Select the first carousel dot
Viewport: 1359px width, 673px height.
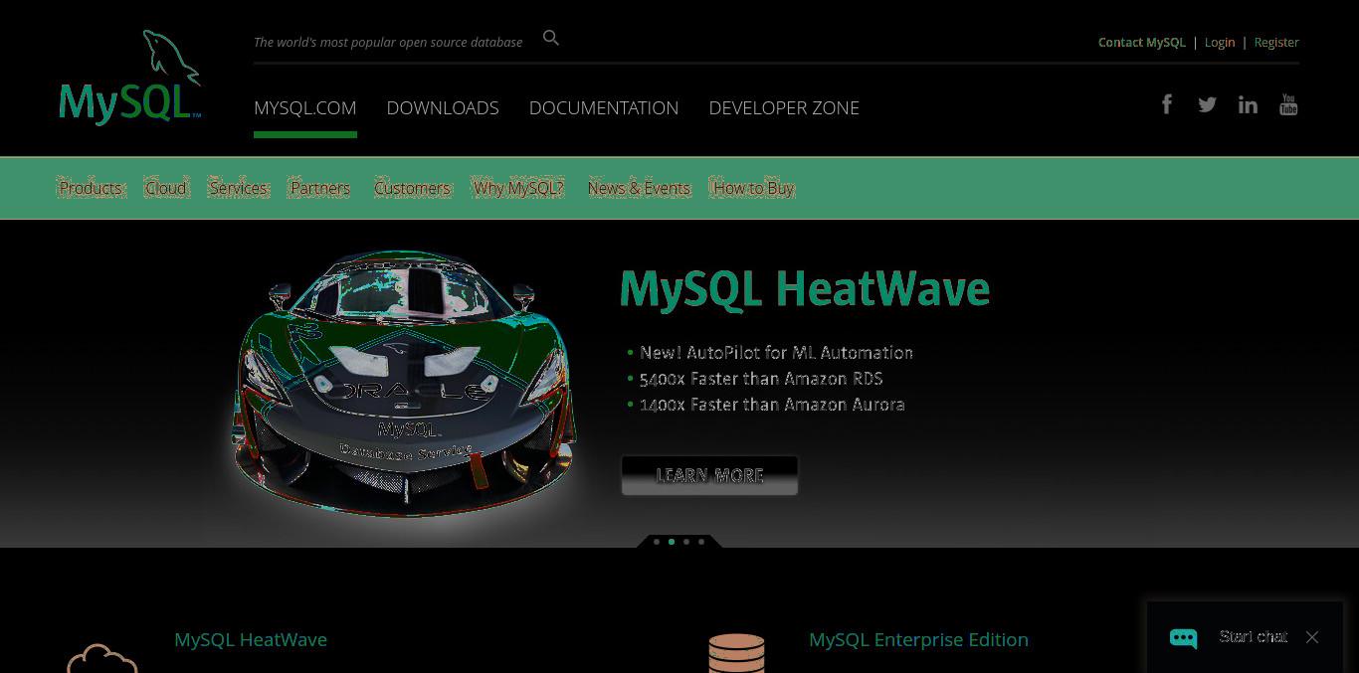[657, 542]
